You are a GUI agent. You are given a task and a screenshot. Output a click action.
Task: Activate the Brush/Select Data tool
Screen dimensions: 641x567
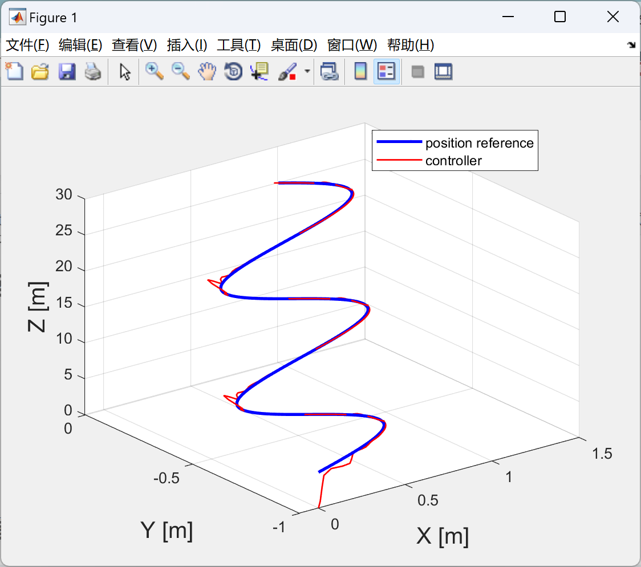[287, 71]
